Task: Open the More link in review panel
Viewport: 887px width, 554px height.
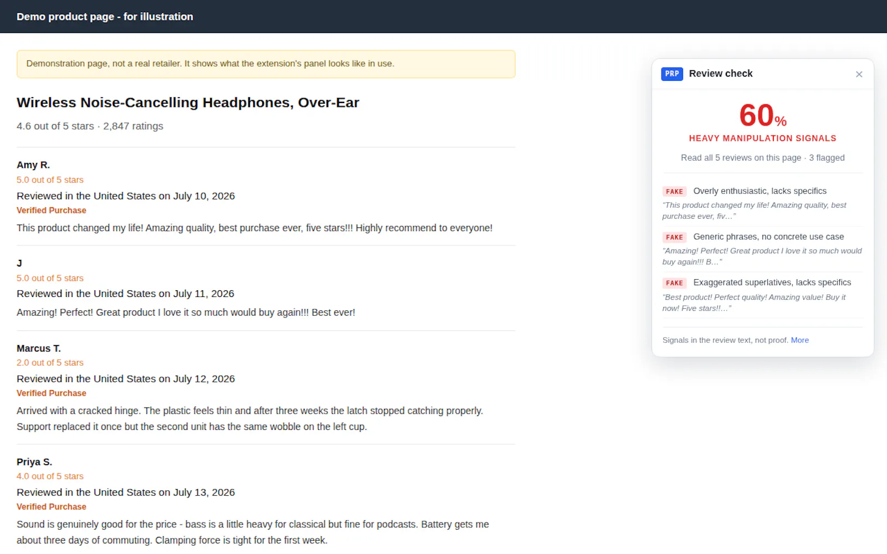Action: pyautogui.click(x=799, y=340)
